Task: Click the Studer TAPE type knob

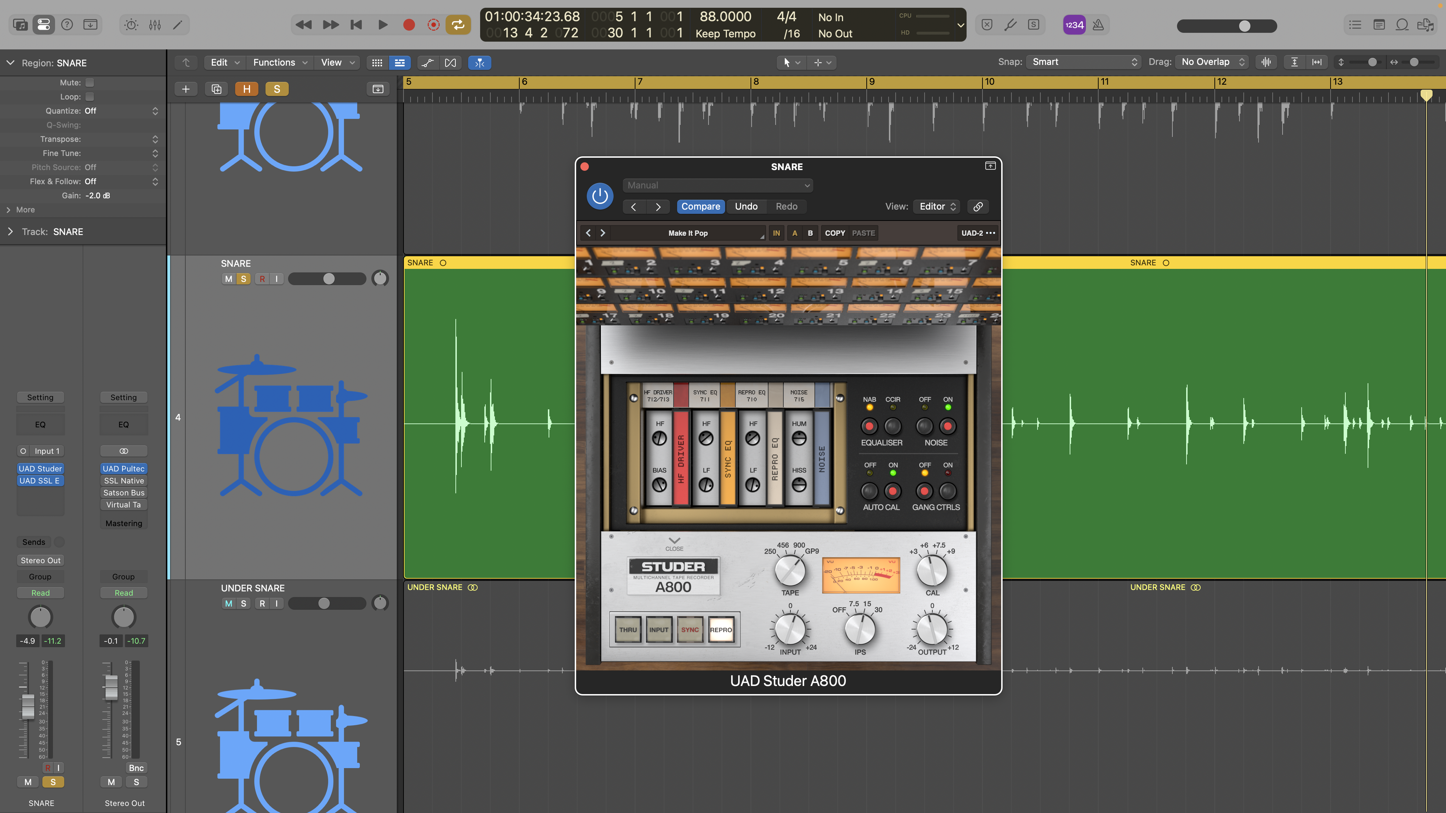Action: click(x=790, y=571)
